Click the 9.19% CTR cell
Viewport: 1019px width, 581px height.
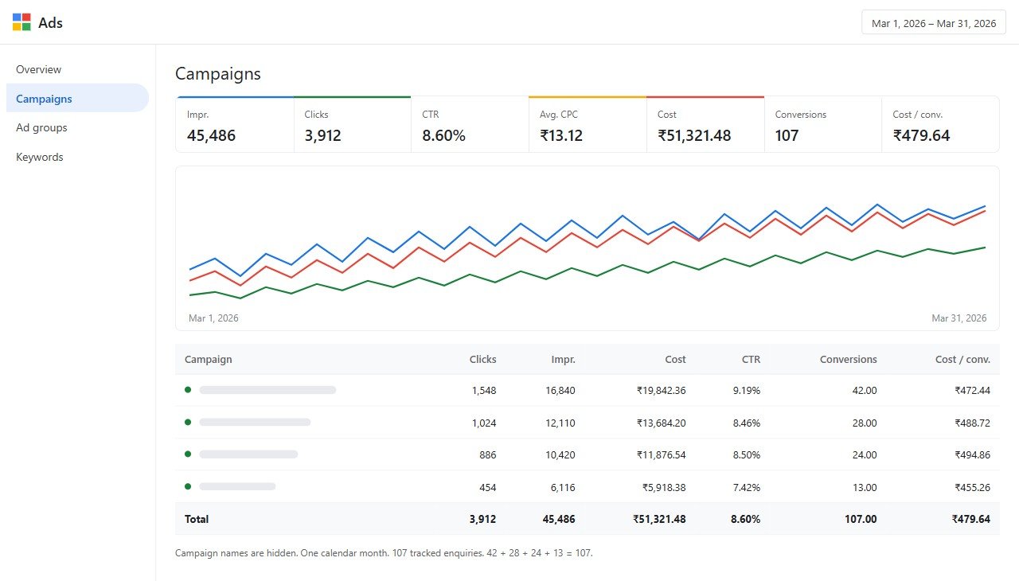point(747,391)
